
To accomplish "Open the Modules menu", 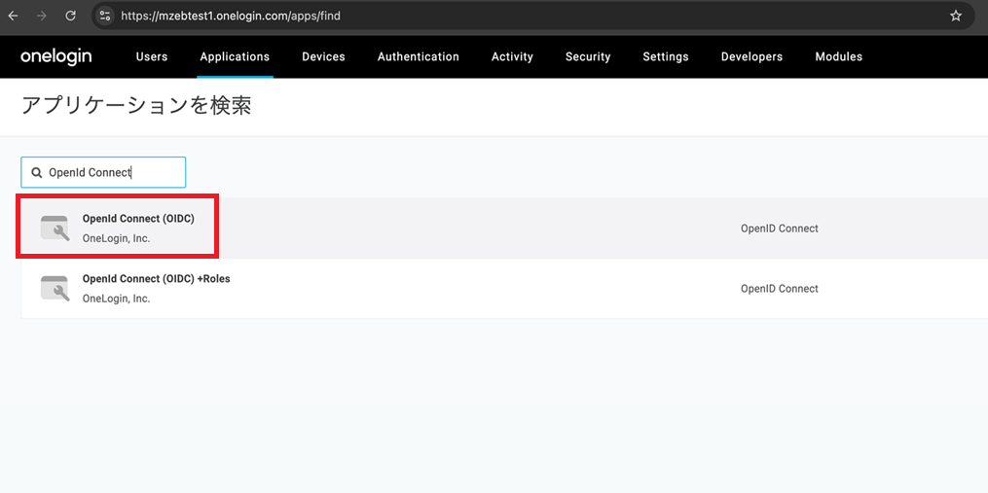I will click(x=838, y=57).
